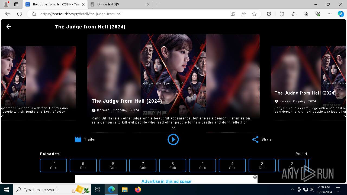Switch to the Online Test $$$ tab
Viewport: 347px width, 195px height.
pyautogui.click(x=119, y=4)
